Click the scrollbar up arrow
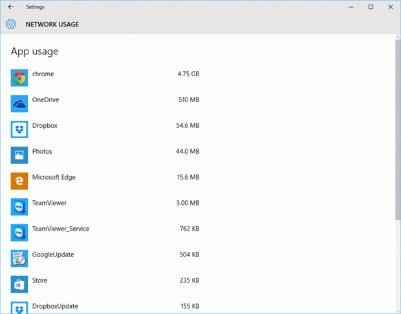Viewport: 401px width, 314px height. click(x=398, y=37)
